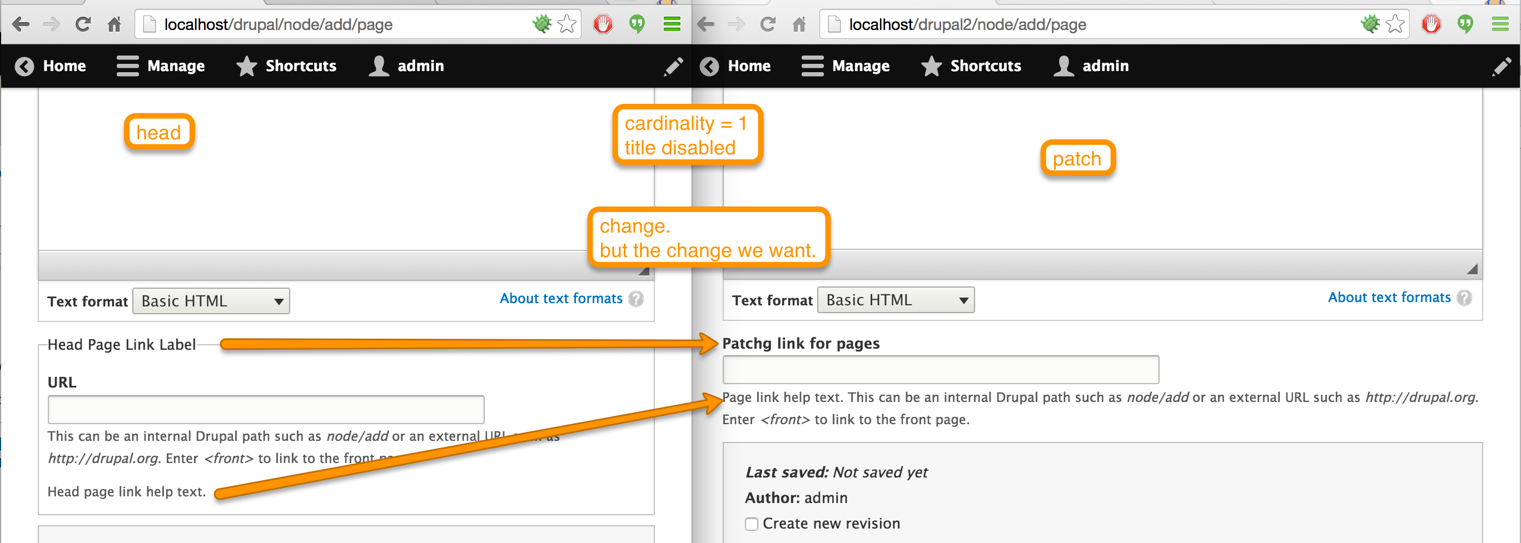The image size is (1521, 543).
Task: Open Manage menu in the right Drupal toolbar
Action: click(846, 66)
